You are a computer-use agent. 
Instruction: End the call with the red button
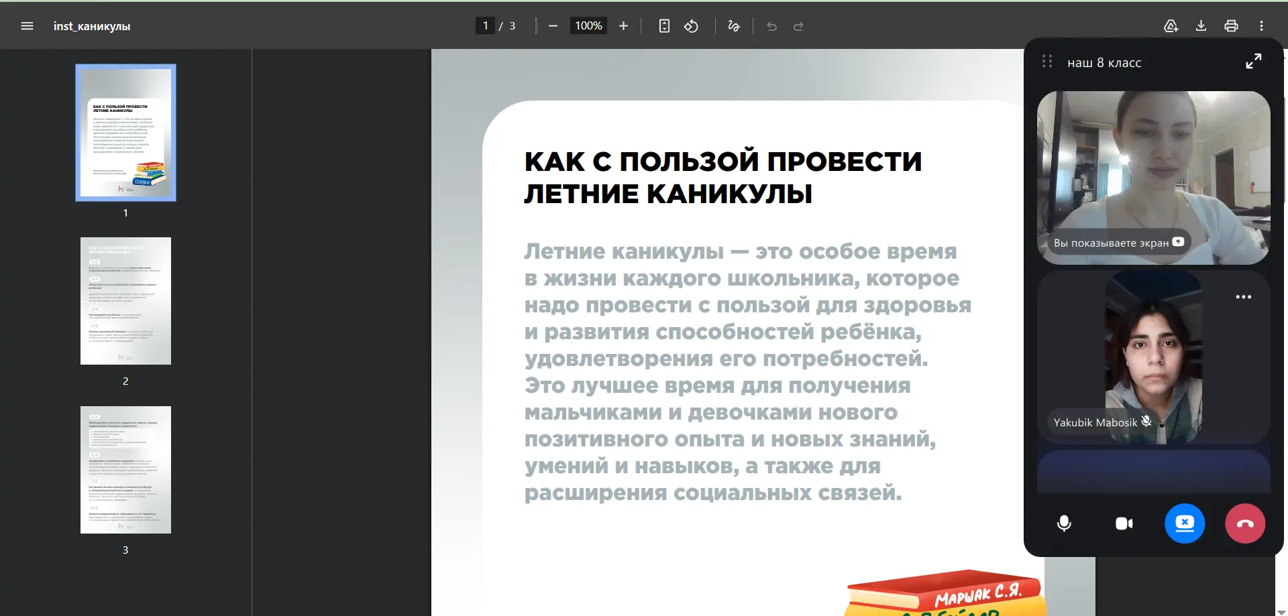(x=1245, y=523)
